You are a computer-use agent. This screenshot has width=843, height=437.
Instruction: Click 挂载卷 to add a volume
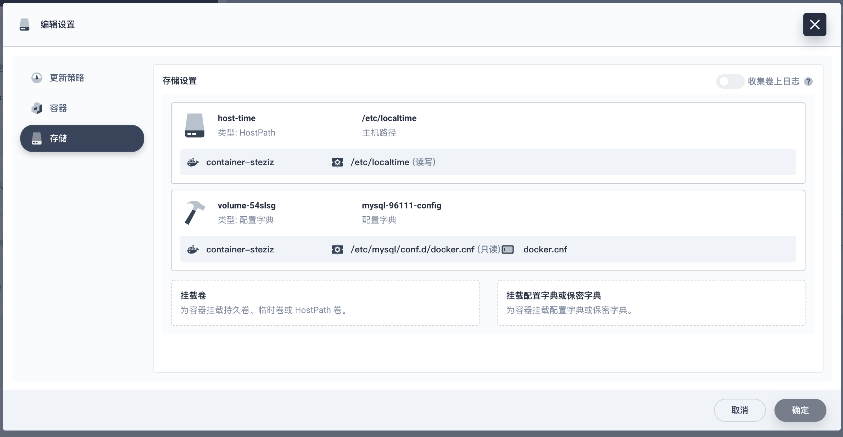coord(325,303)
